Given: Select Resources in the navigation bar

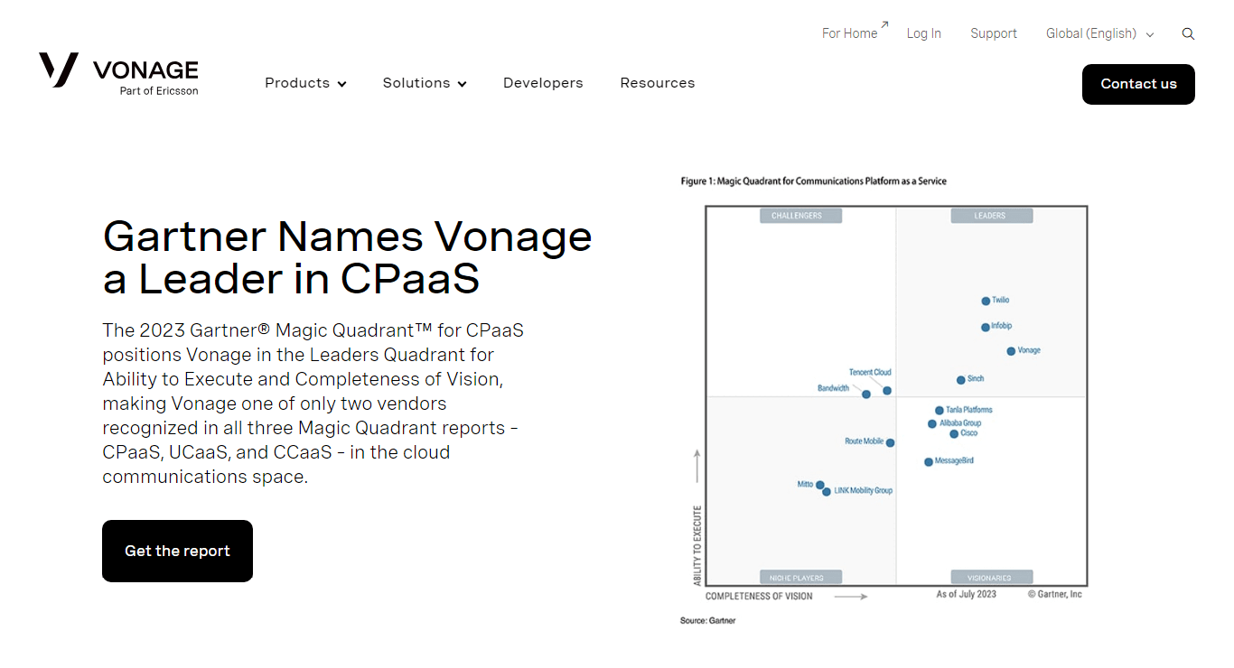Looking at the screenshot, I should [657, 83].
